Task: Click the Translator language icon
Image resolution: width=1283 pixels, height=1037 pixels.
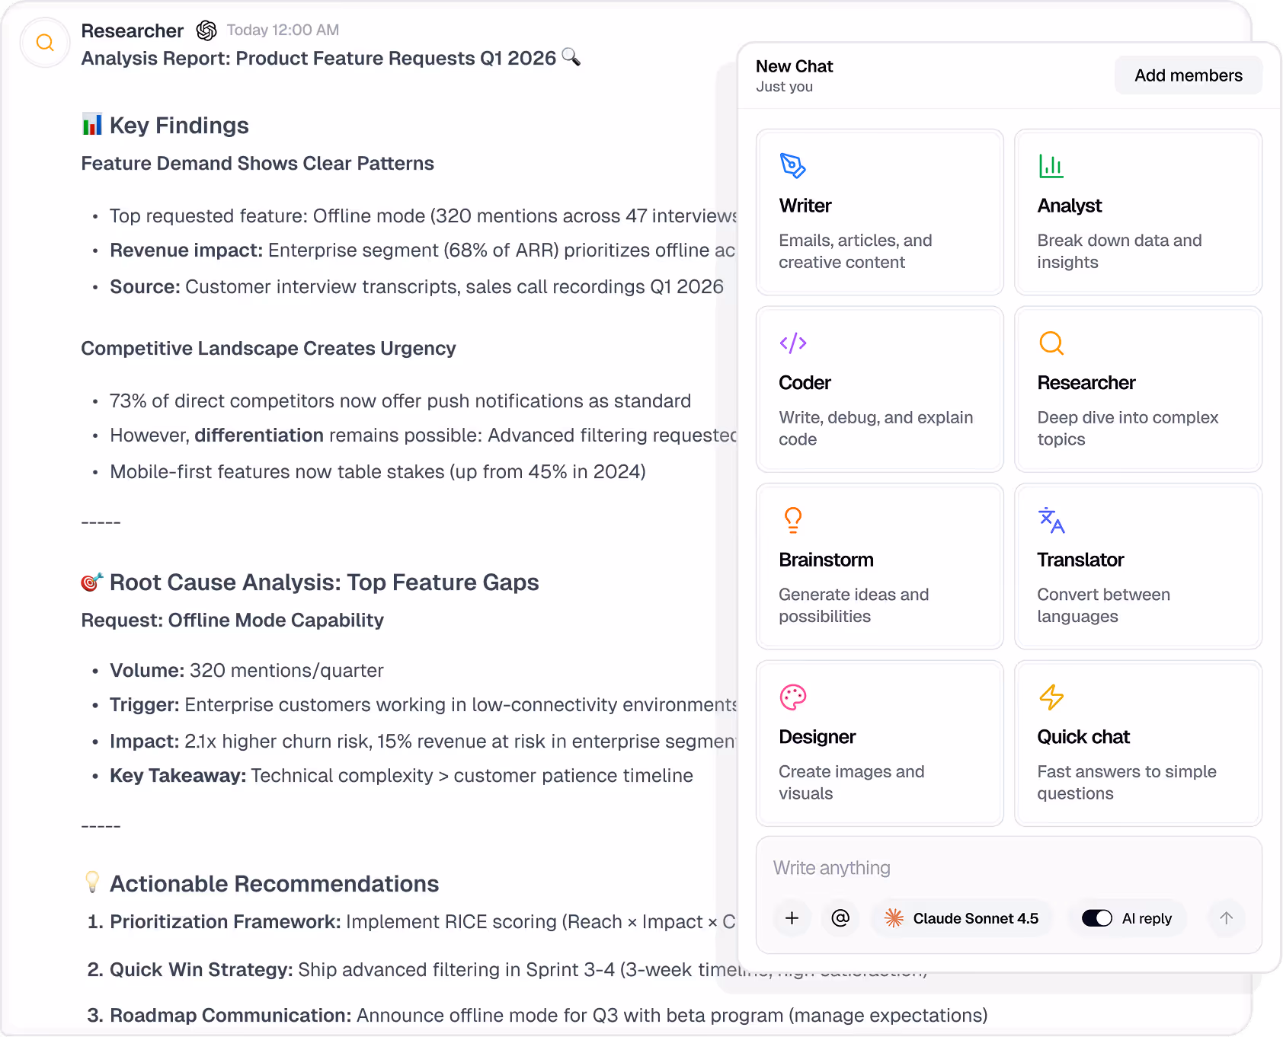Action: (x=1051, y=520)
